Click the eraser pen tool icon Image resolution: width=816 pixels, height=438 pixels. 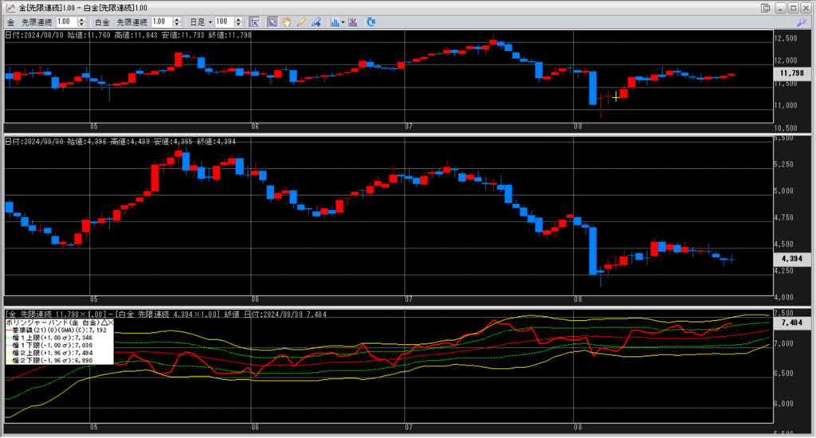315,22
